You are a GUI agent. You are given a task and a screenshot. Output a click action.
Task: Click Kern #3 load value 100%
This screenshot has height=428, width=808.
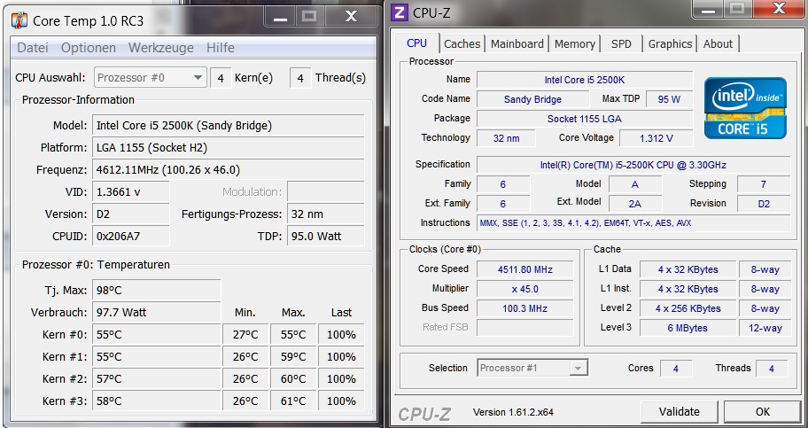click(341, 401)
